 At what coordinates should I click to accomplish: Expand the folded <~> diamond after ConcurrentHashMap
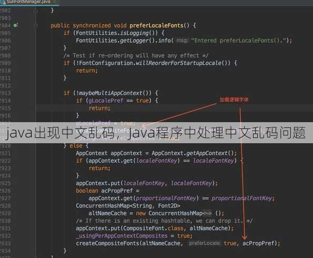(207, 213)
